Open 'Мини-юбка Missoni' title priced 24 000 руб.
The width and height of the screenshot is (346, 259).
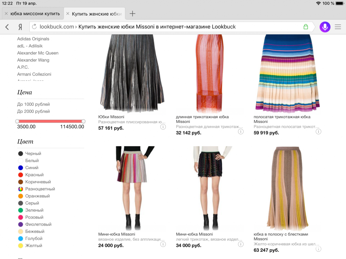[117, 234]
